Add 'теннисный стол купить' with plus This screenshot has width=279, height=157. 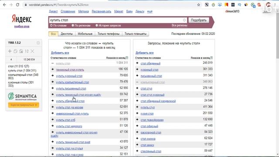[52, 69]
